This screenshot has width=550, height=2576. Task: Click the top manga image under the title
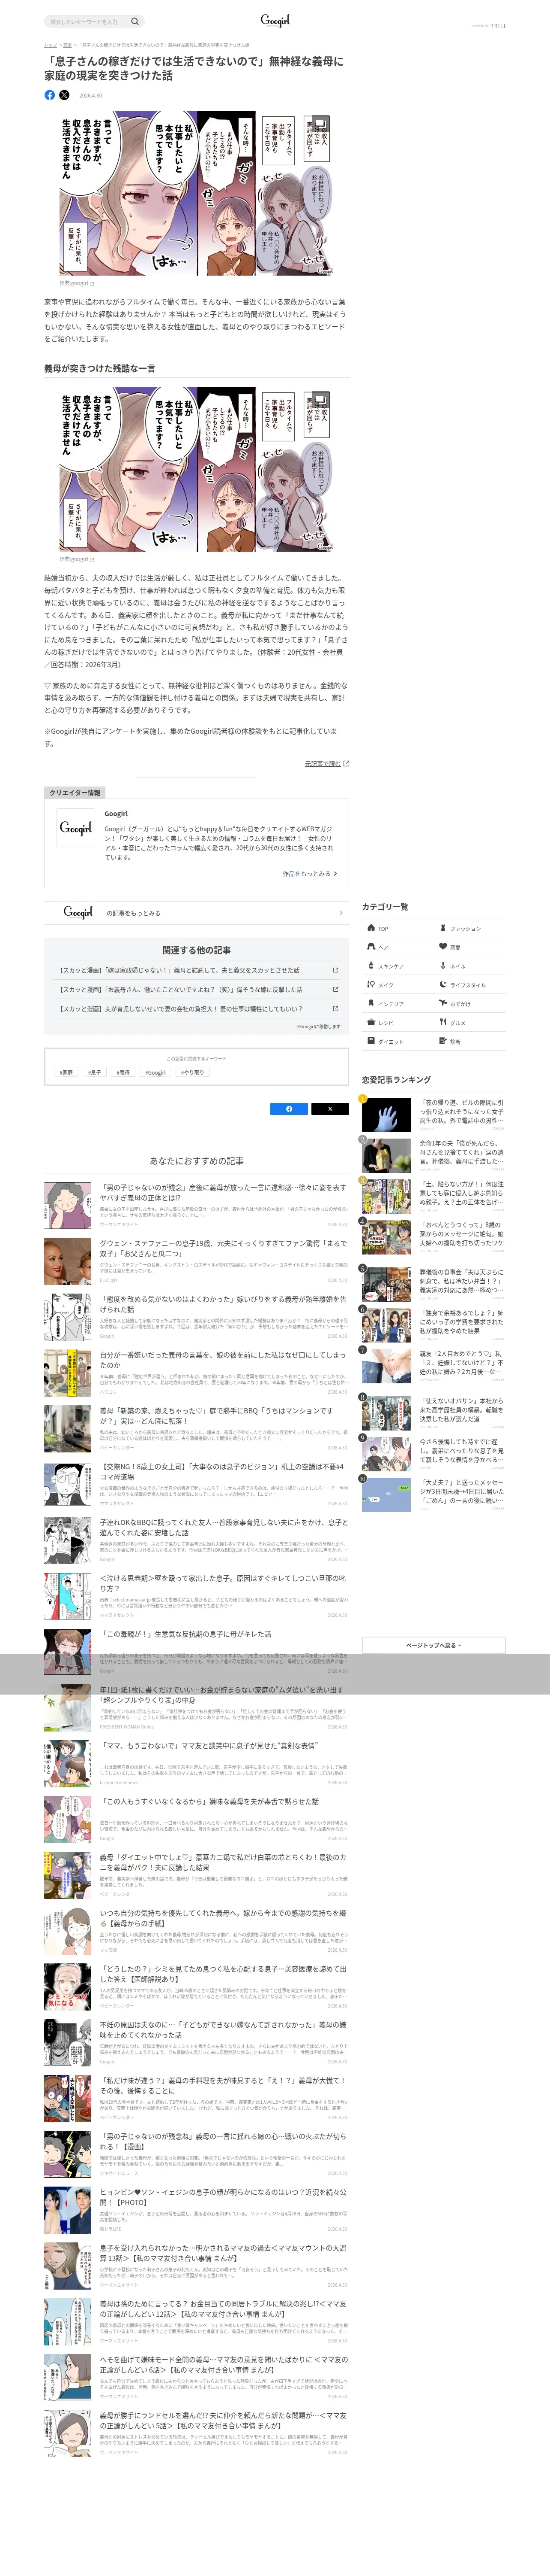[x=197, y=193]
